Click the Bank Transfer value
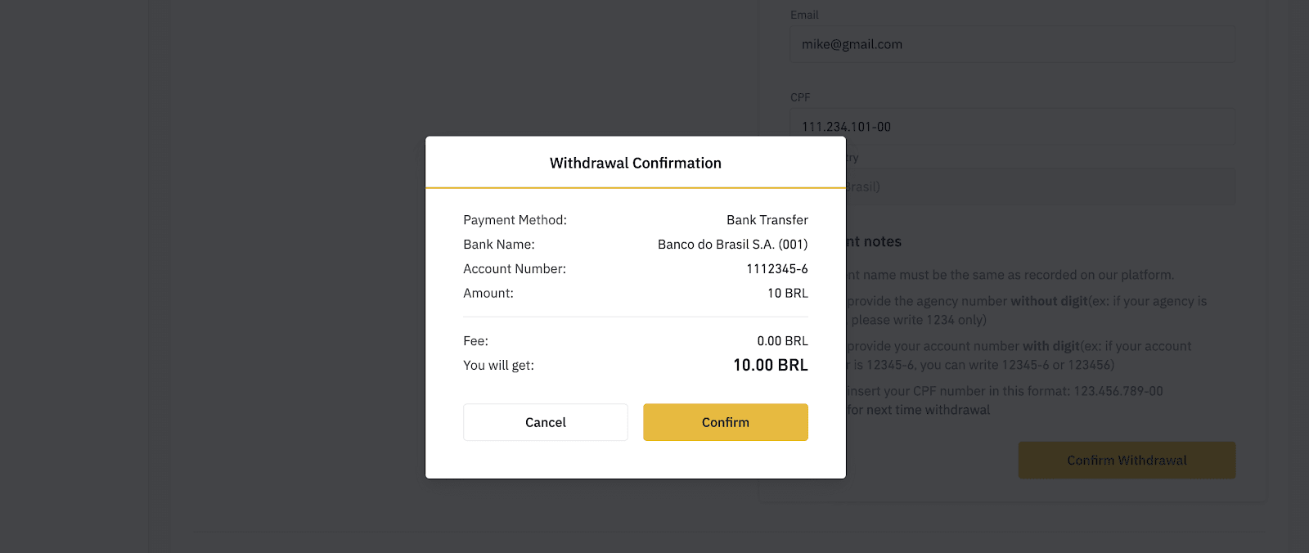Viewport: 1309px width, 553px height. click(x=767, y=220)
